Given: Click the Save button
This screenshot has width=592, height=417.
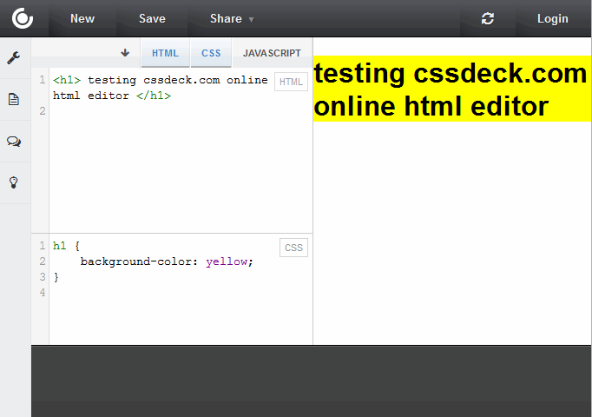Looking at the screenshot, I should pos(152,18).
